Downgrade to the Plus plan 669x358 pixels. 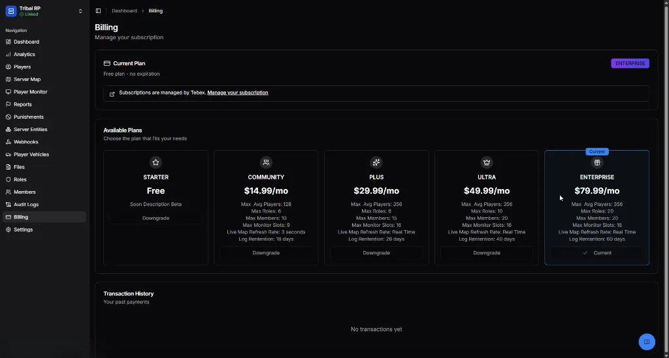pyautogui.click(x=376, y=253)
